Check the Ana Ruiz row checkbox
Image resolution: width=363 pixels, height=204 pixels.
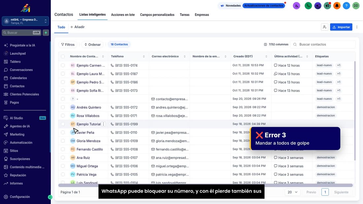tap(63, 157)
